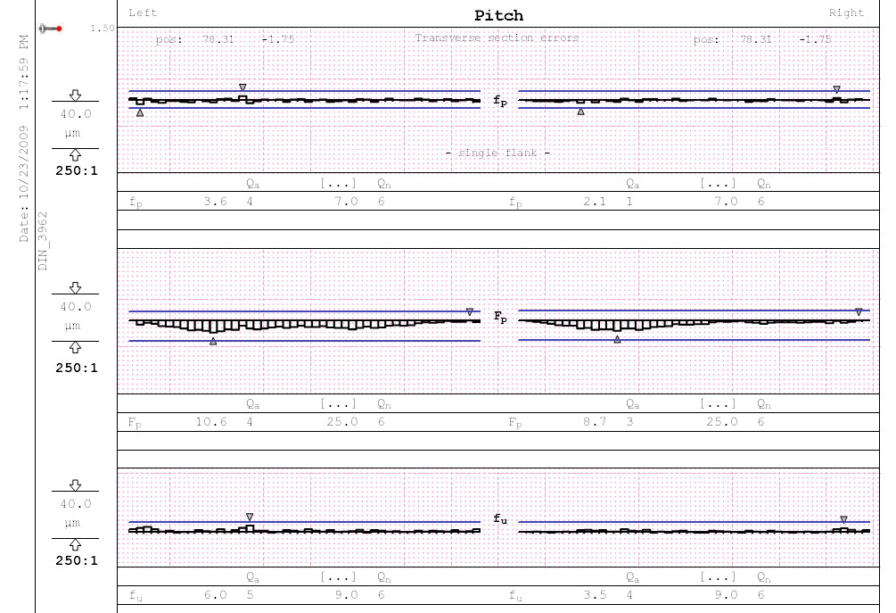
Task: Click the left [...] header above fu row
Action: (338, 577)
